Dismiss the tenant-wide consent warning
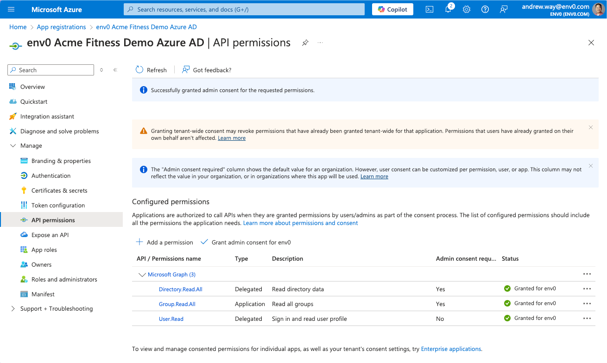 click(x=591, y=127)
